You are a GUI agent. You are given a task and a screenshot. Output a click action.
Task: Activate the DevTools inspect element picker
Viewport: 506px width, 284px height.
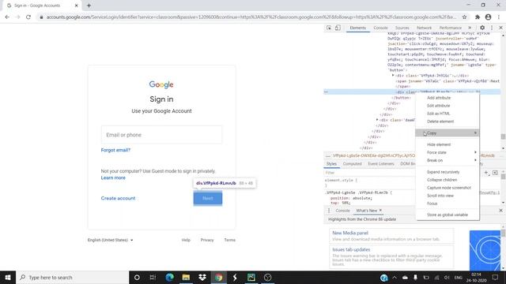pyautogui.click(x=329, y=28)
